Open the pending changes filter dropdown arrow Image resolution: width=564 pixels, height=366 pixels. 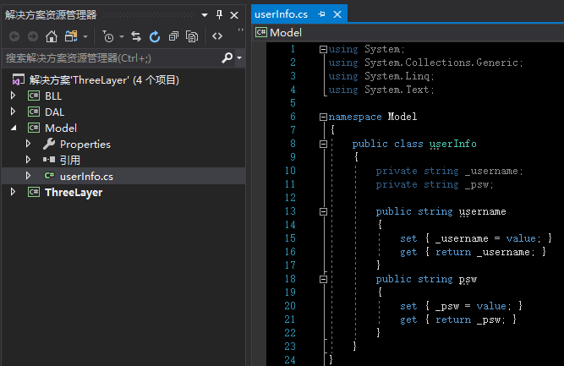[122, 36]
